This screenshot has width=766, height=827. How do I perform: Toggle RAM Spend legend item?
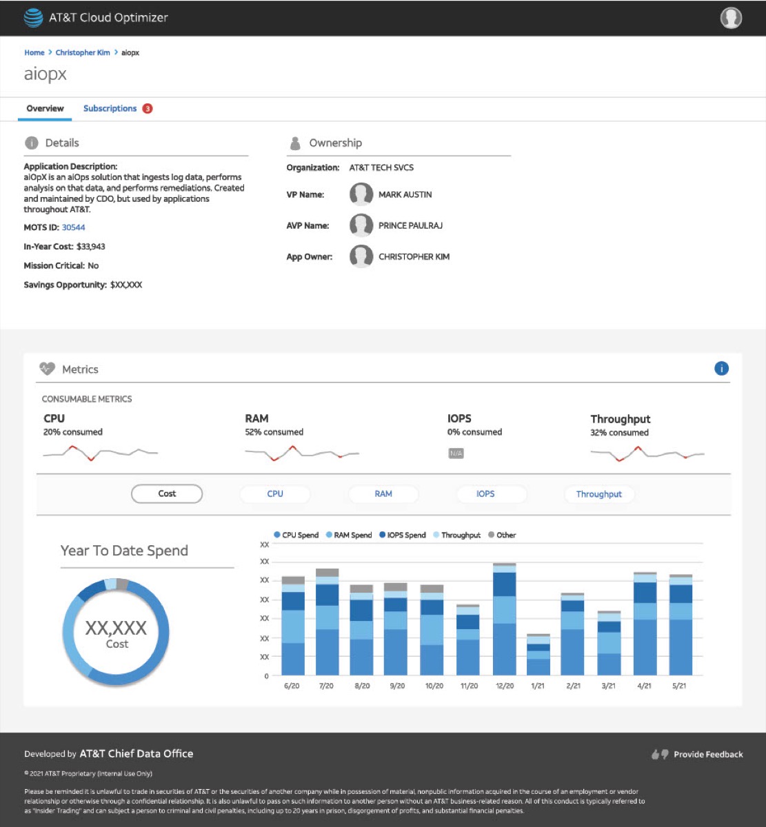point(349,535)
